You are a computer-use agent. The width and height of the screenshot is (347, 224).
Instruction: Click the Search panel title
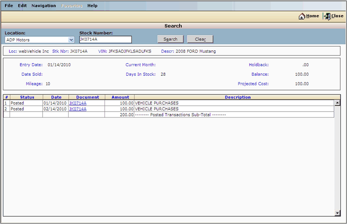[x=173, y=26]
